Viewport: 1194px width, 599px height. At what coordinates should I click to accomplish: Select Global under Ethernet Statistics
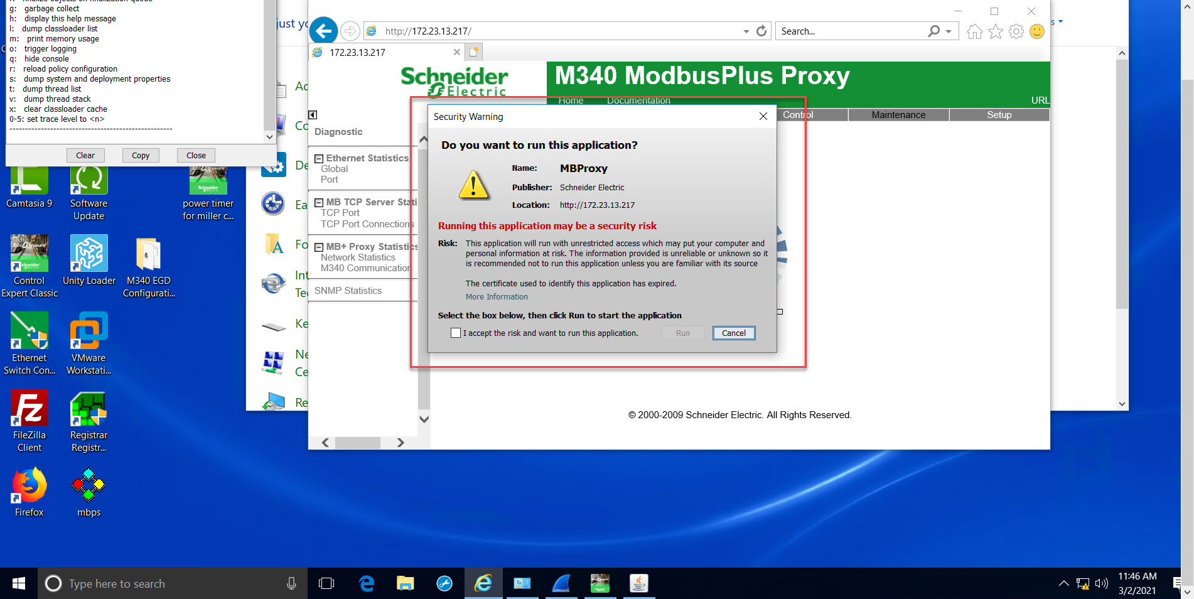[x=334, y=169]
